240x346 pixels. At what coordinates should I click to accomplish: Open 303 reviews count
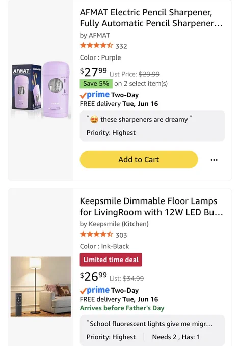(121, 235)
